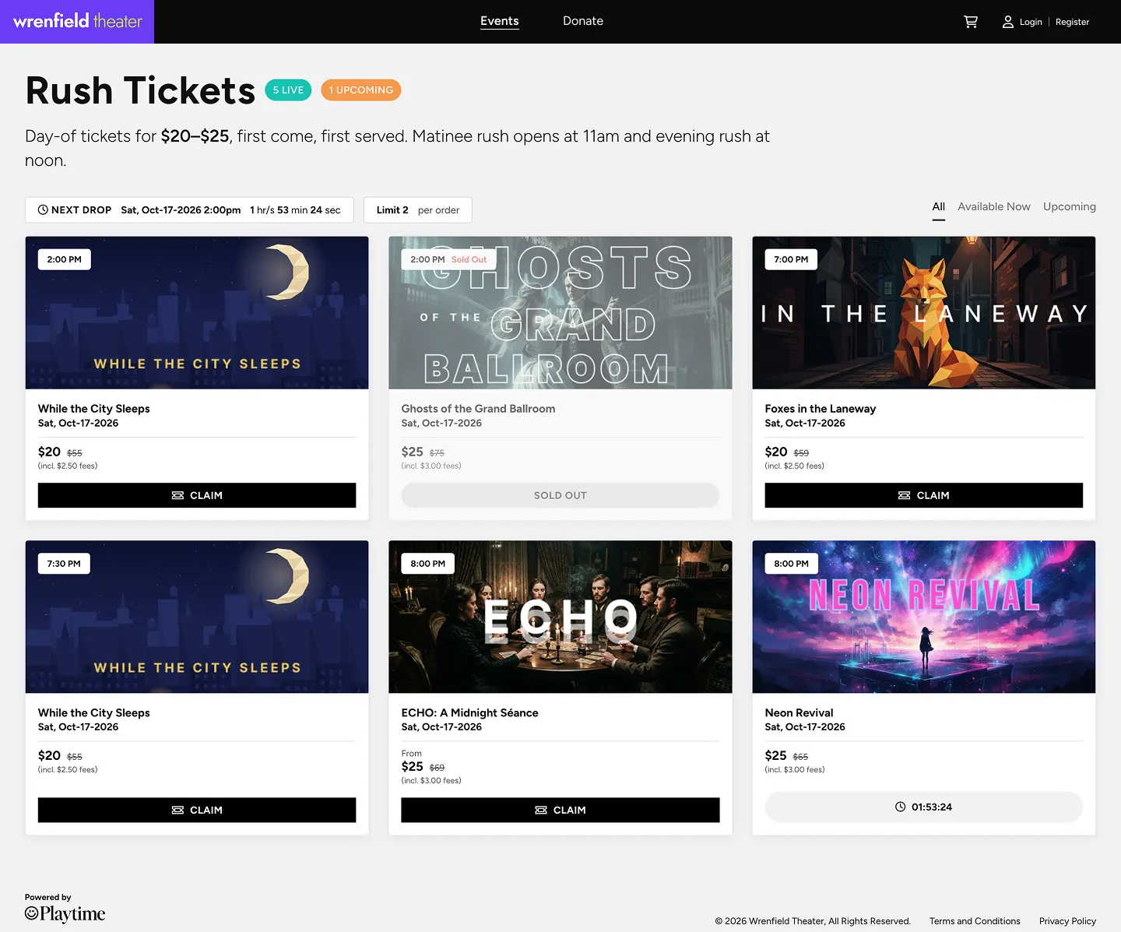Click the 01:53:24 countdown button on Neon Revival

pyautogui.click(x=924, y=807)
